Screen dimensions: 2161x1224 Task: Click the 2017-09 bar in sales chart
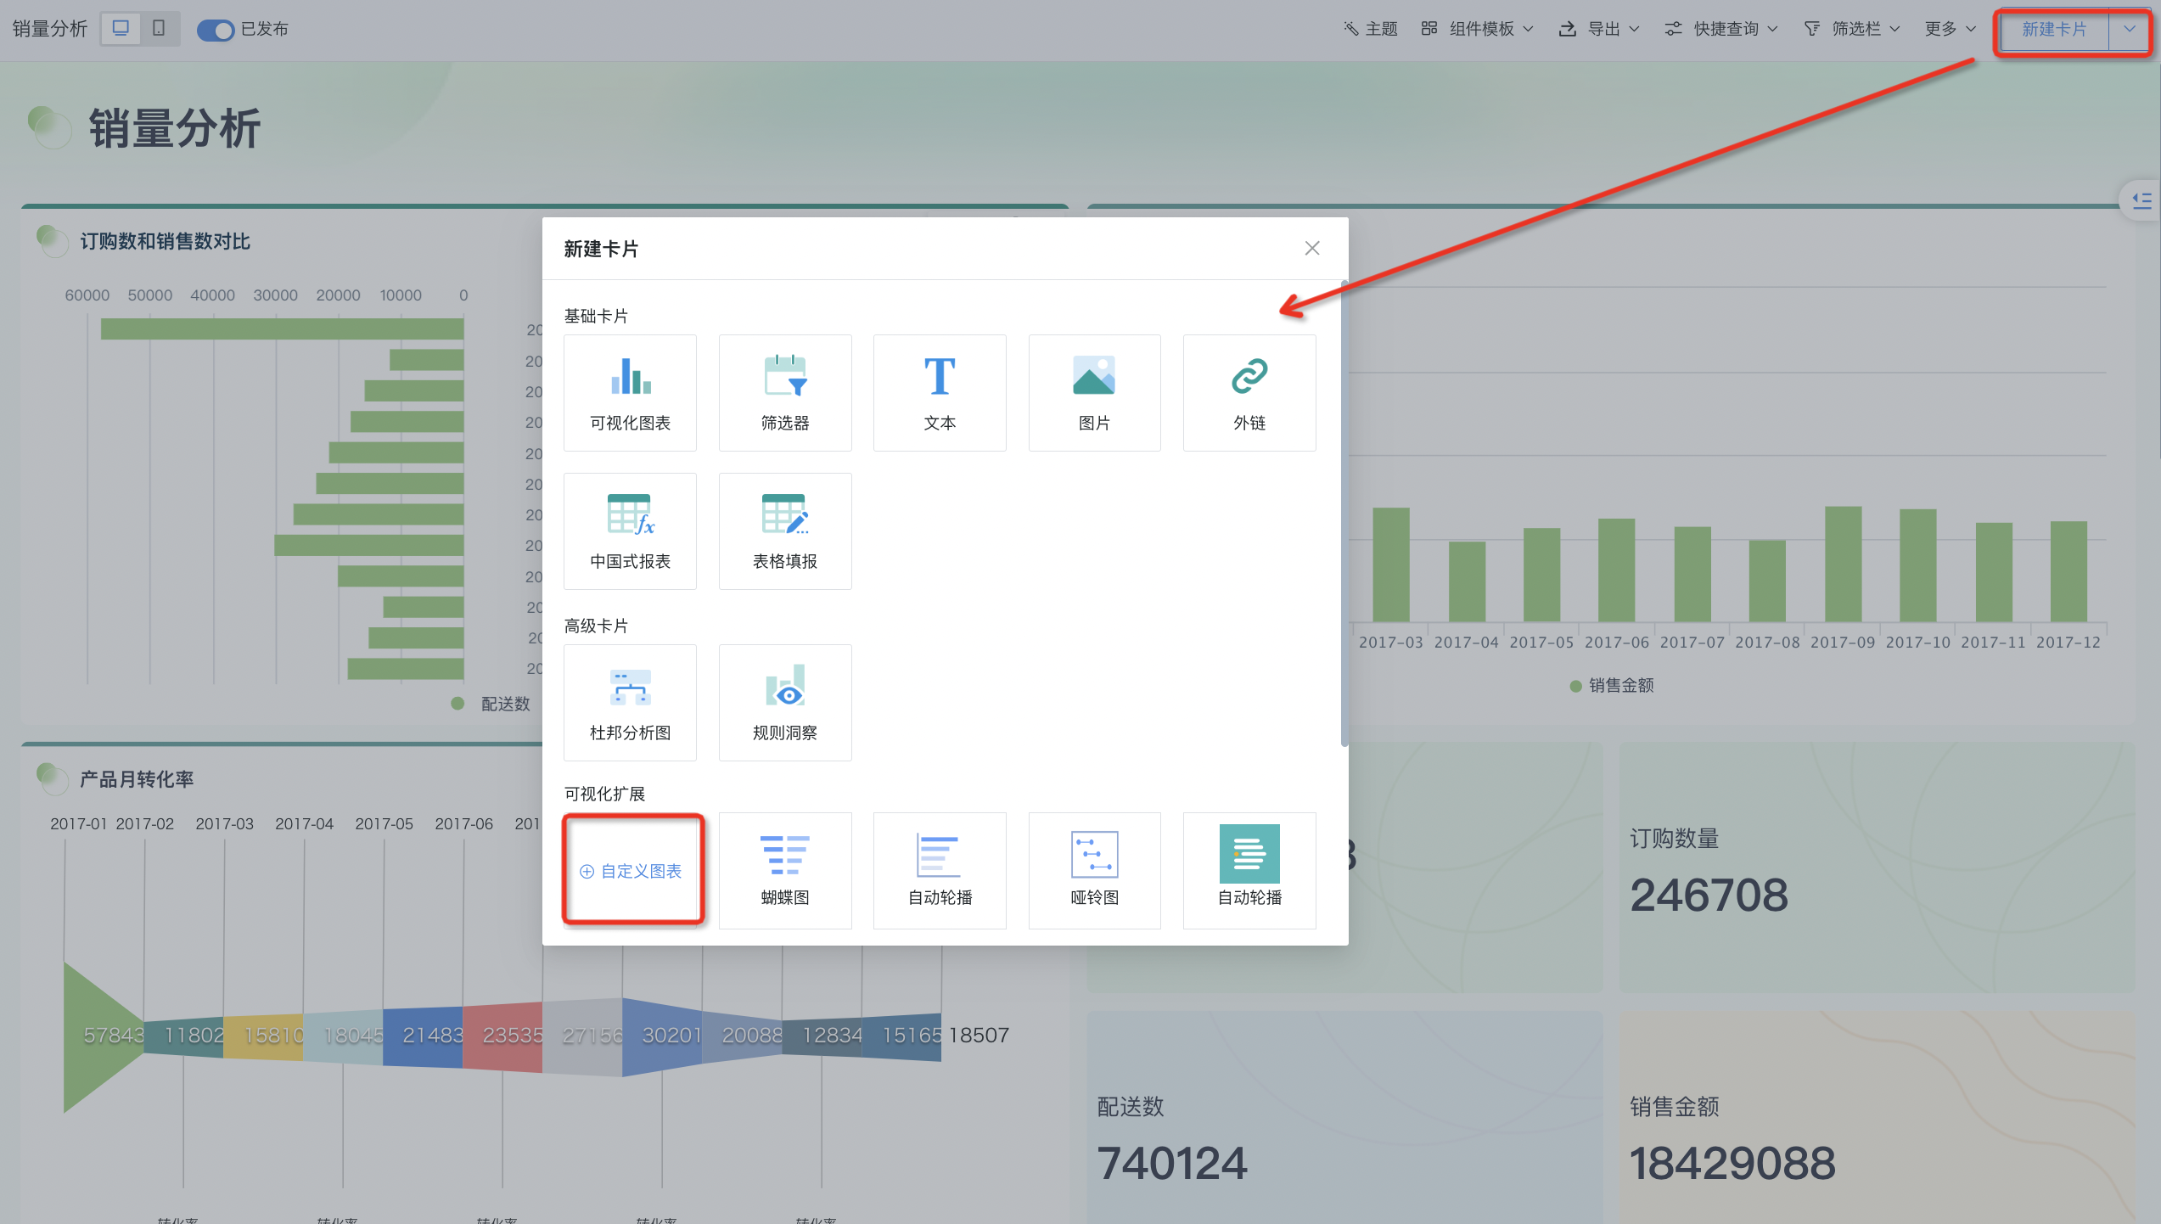[x=1843, y=564]
